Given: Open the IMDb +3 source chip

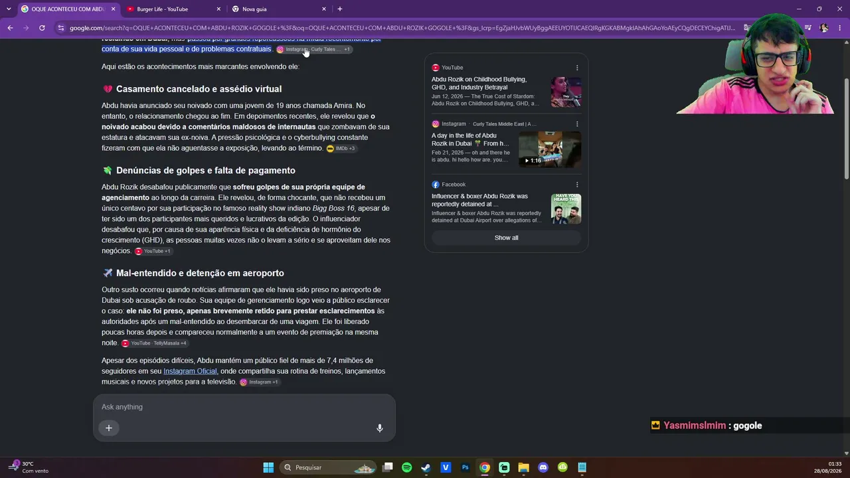Looking at the screenshot, I should [341, 149].
